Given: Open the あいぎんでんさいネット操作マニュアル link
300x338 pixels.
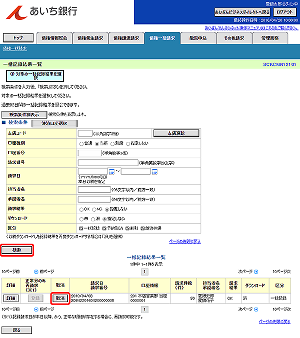Looking at the screenshot, I should [251, 28].
